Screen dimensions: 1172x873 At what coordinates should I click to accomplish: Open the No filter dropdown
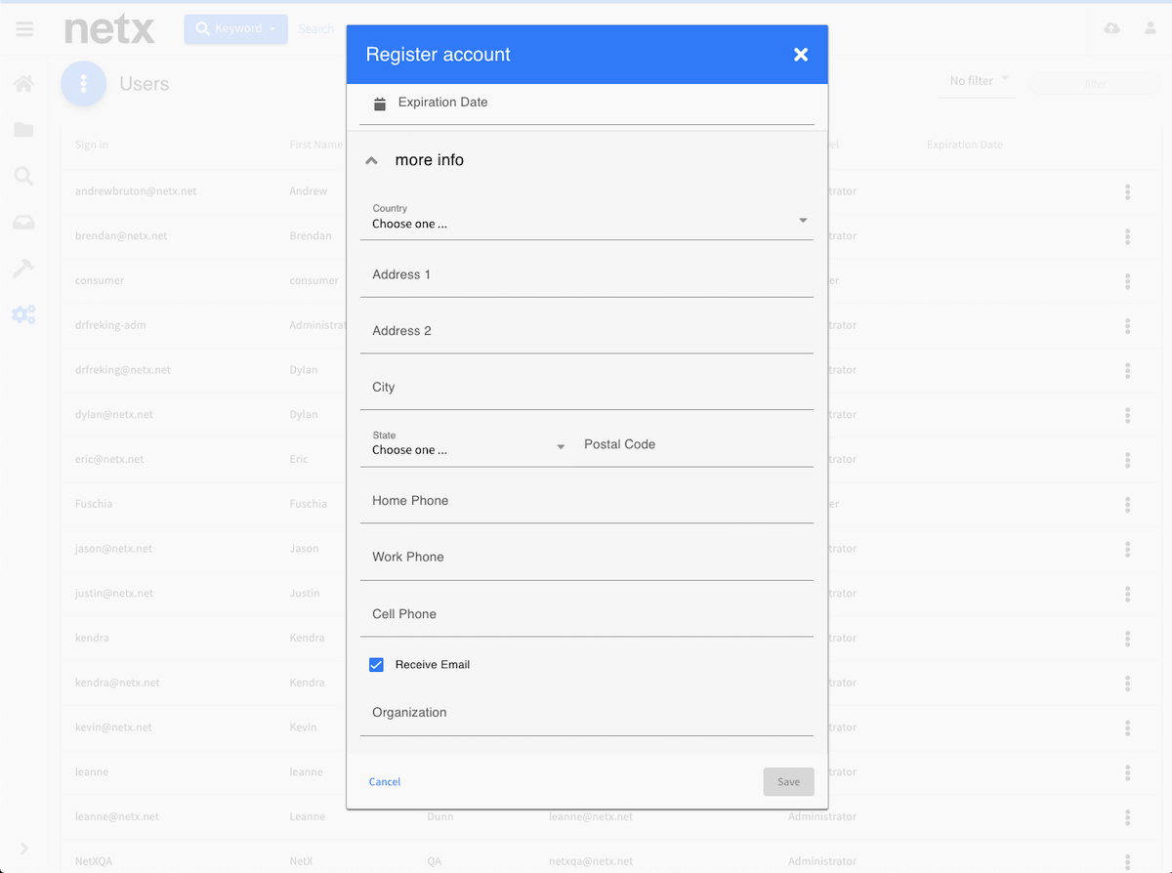click(x=980, y=81)
